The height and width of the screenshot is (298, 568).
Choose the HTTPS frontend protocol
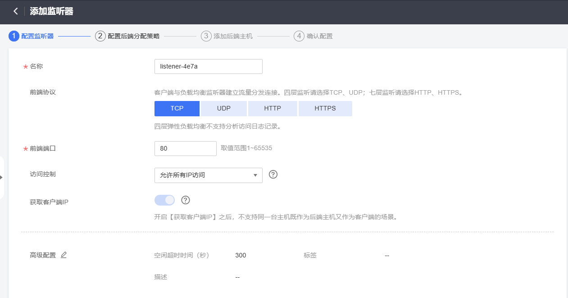(x=325, y=109)
